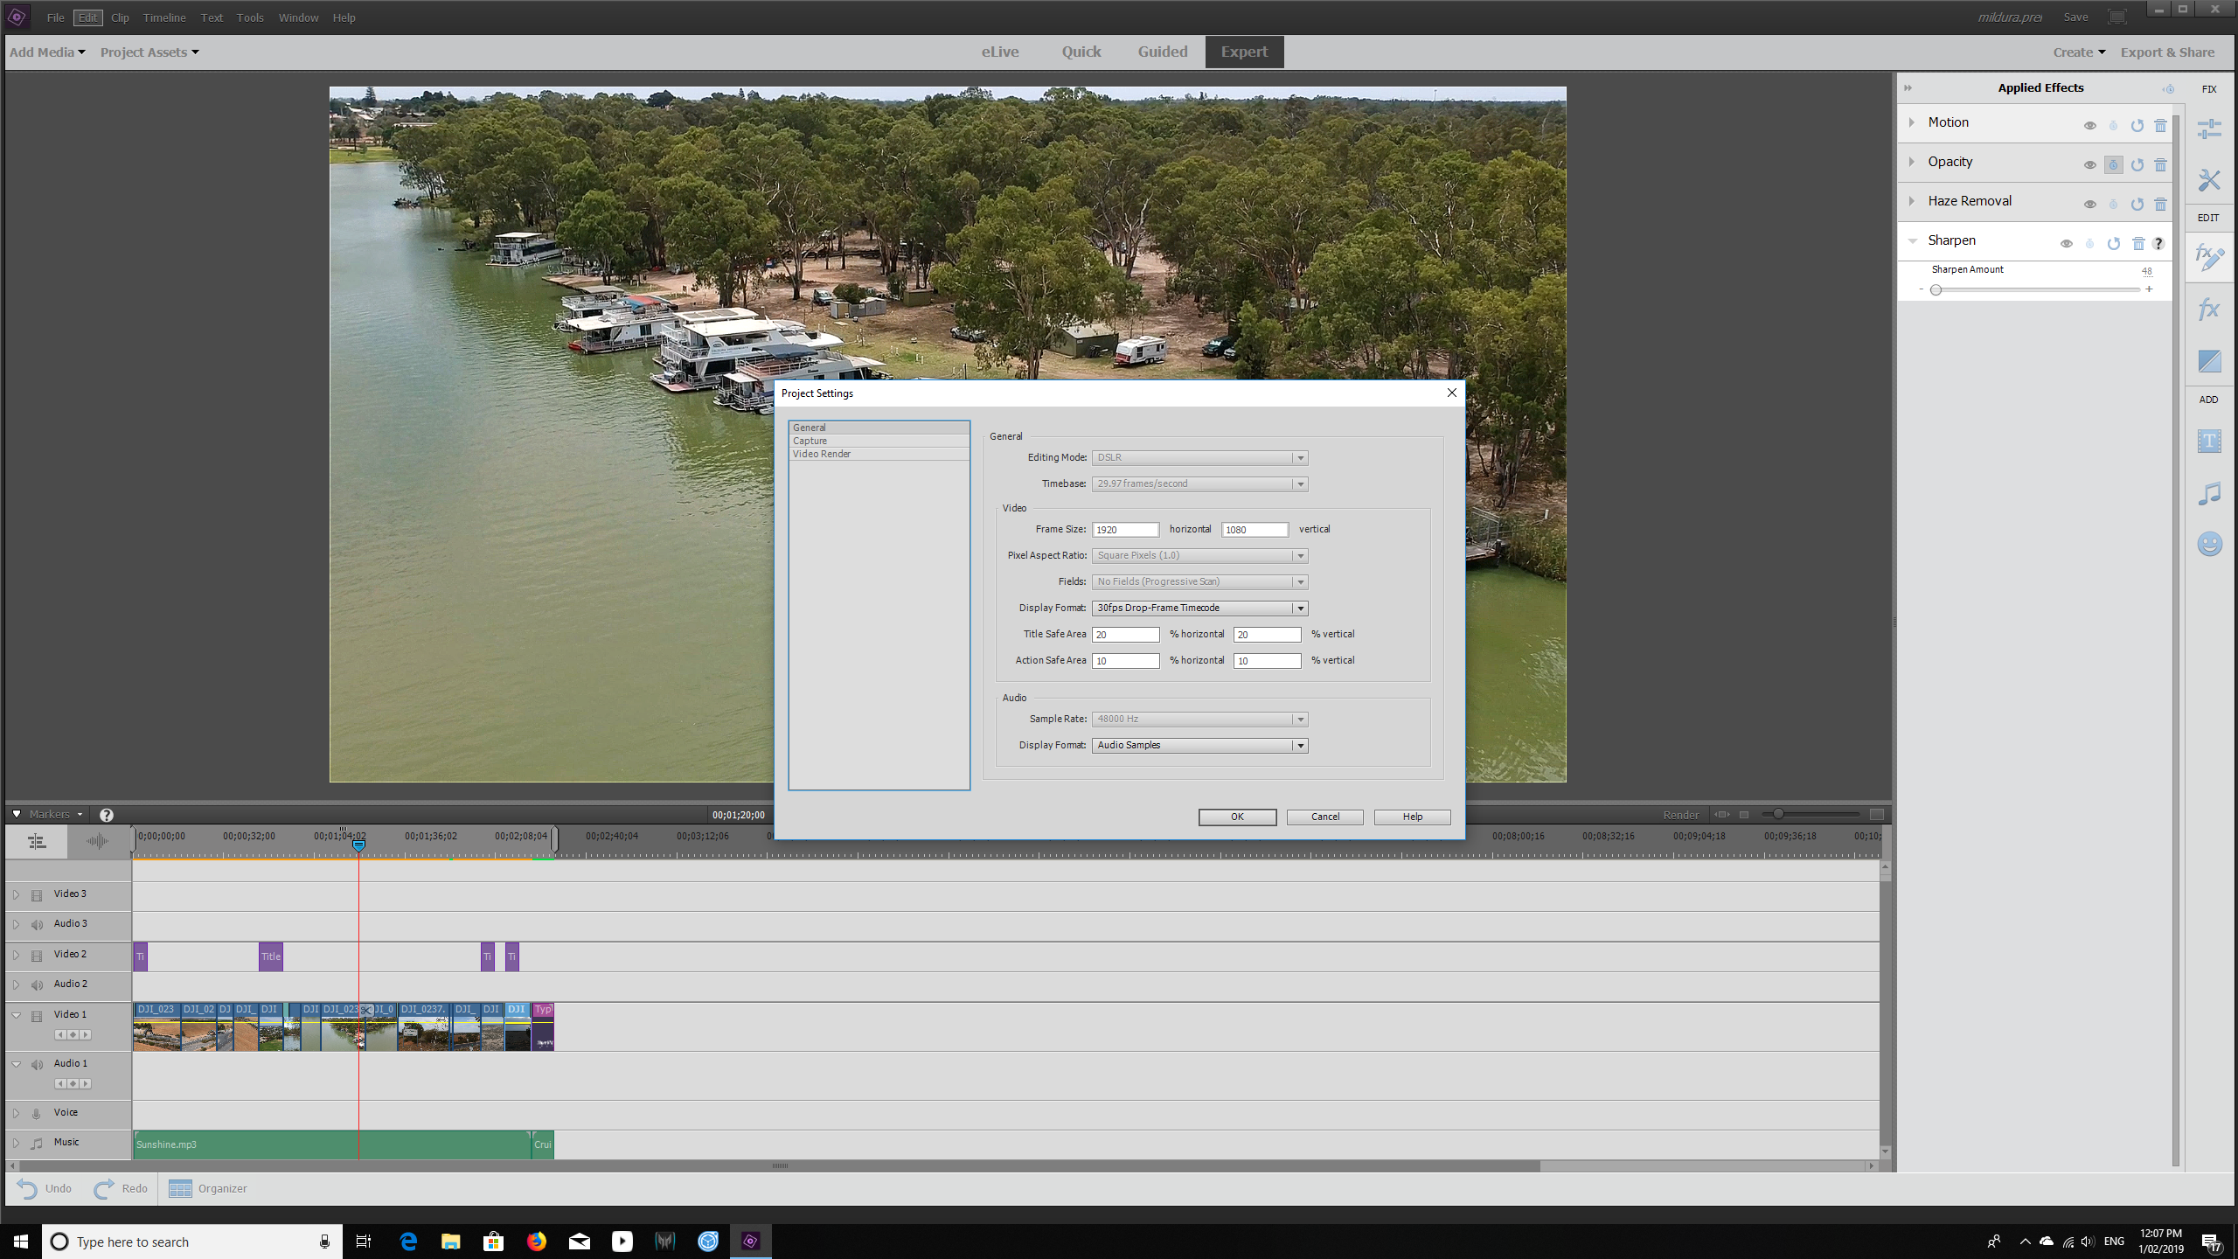Image resolution: width=2238 pixels, height=1259 pixels.
Task: Toggle the Opacity keyframe stopwatch
Action: coord(2113,164)
